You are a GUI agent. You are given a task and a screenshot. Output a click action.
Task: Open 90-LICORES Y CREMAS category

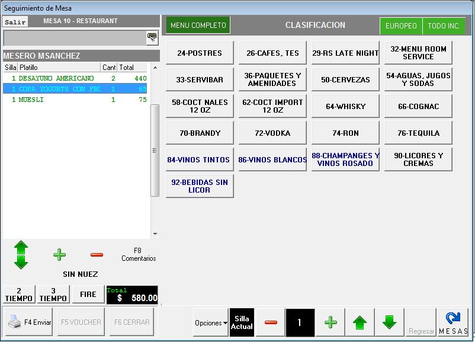point(418,160)
